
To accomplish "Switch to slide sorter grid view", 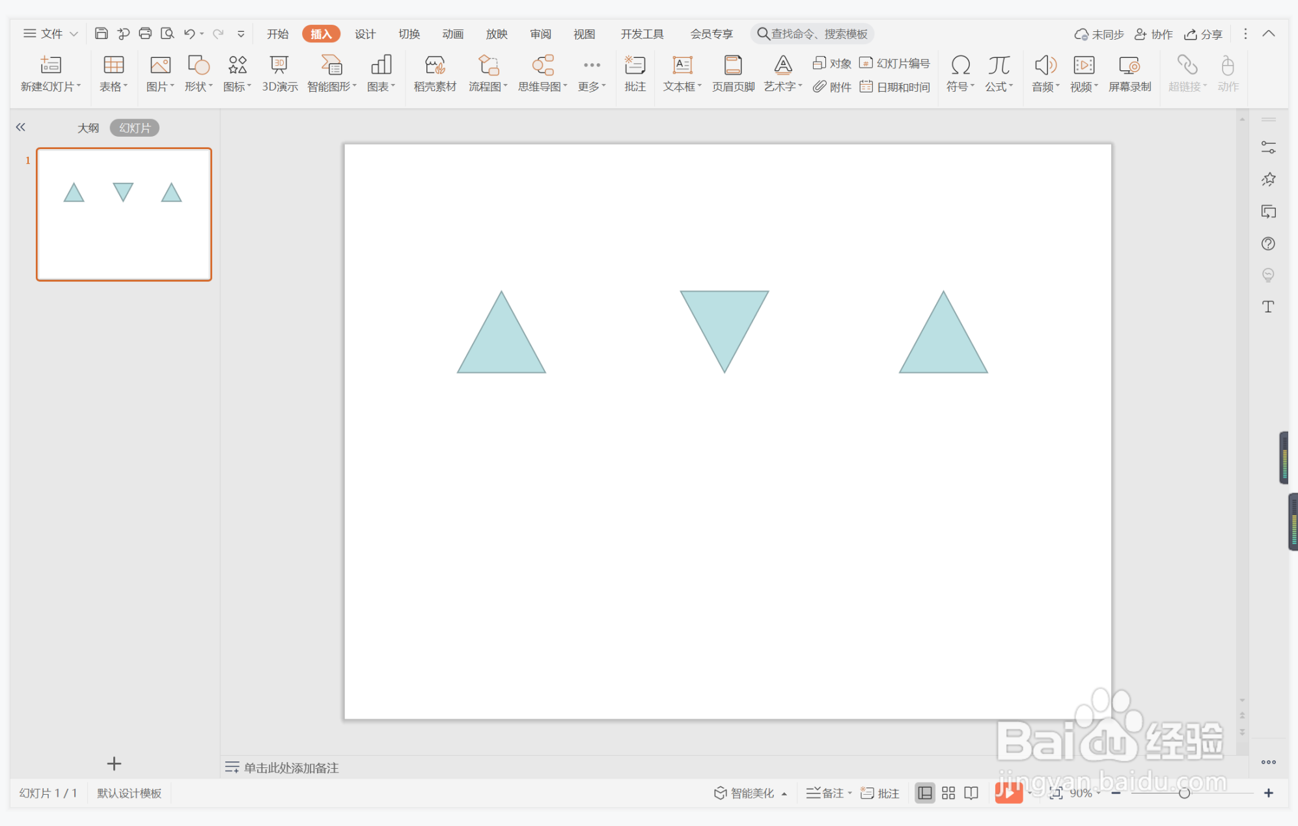I will pyautogui.click(x=948, y=793).
